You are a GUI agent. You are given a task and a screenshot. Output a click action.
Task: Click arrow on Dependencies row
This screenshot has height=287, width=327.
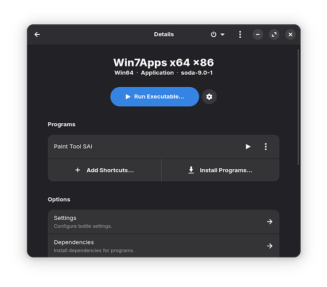pos(270,246)
